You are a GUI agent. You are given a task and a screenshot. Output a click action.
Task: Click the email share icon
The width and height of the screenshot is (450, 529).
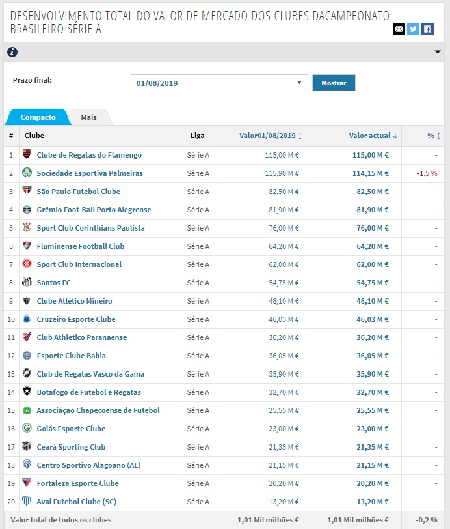[399, 29]
